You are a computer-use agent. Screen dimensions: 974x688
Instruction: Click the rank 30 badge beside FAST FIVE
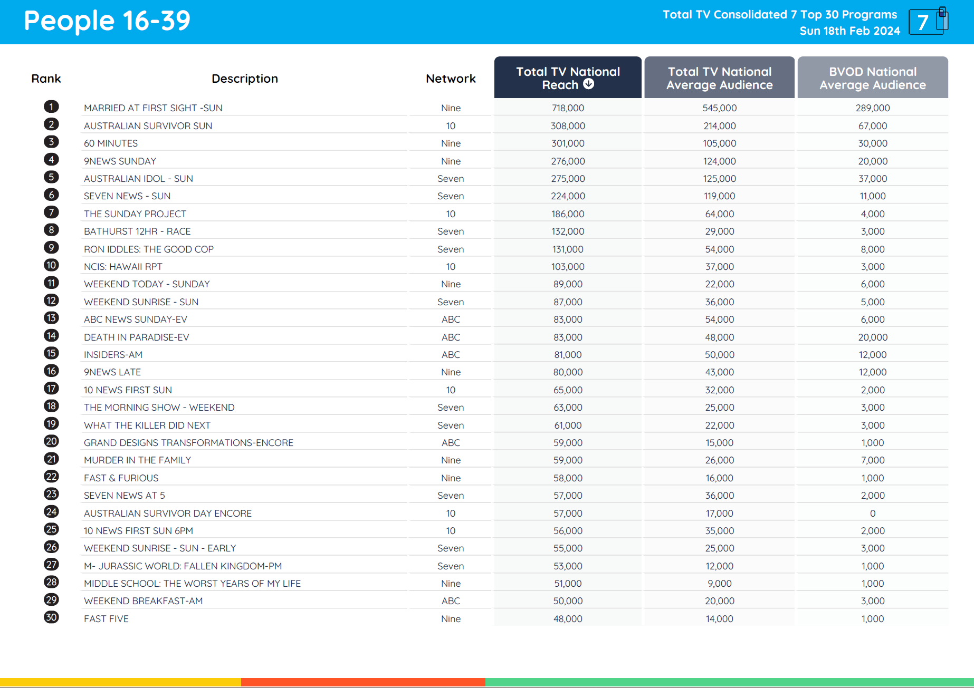pos(51,617)
